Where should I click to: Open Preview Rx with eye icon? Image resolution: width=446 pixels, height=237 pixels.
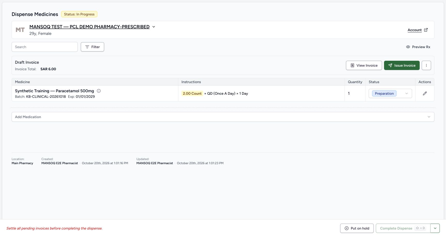(x=418, y=47)
